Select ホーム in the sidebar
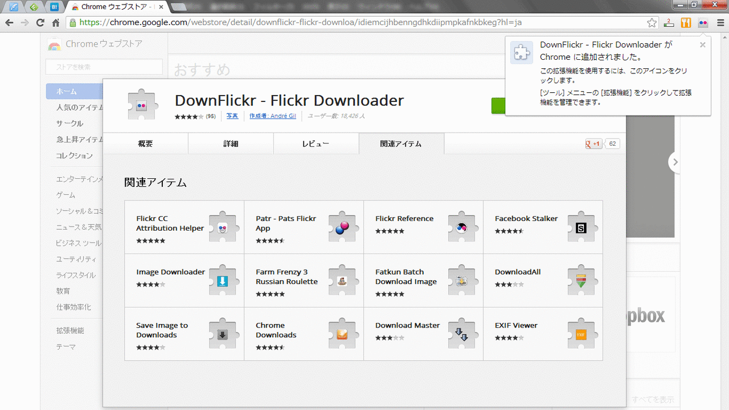729x410 pixels. point(75,91)
